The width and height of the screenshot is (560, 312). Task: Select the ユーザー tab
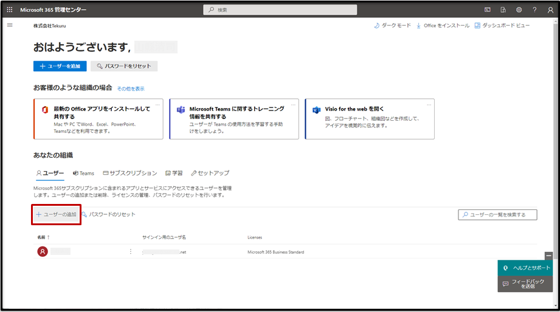[x=50, y=173]
